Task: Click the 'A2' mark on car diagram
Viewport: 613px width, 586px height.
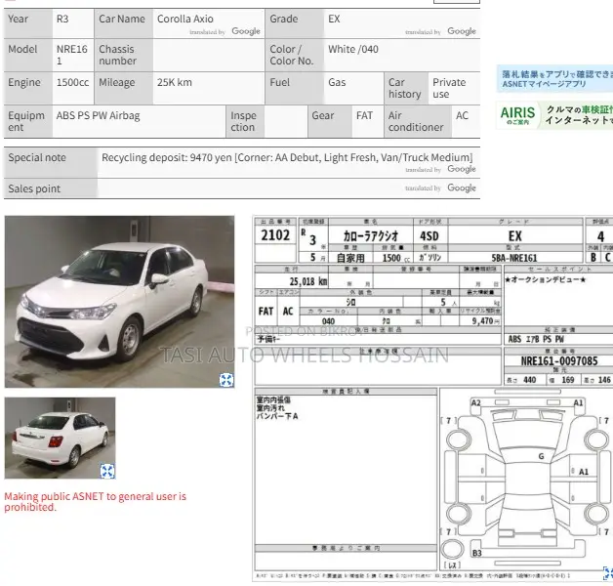Action: coord(475,403)
